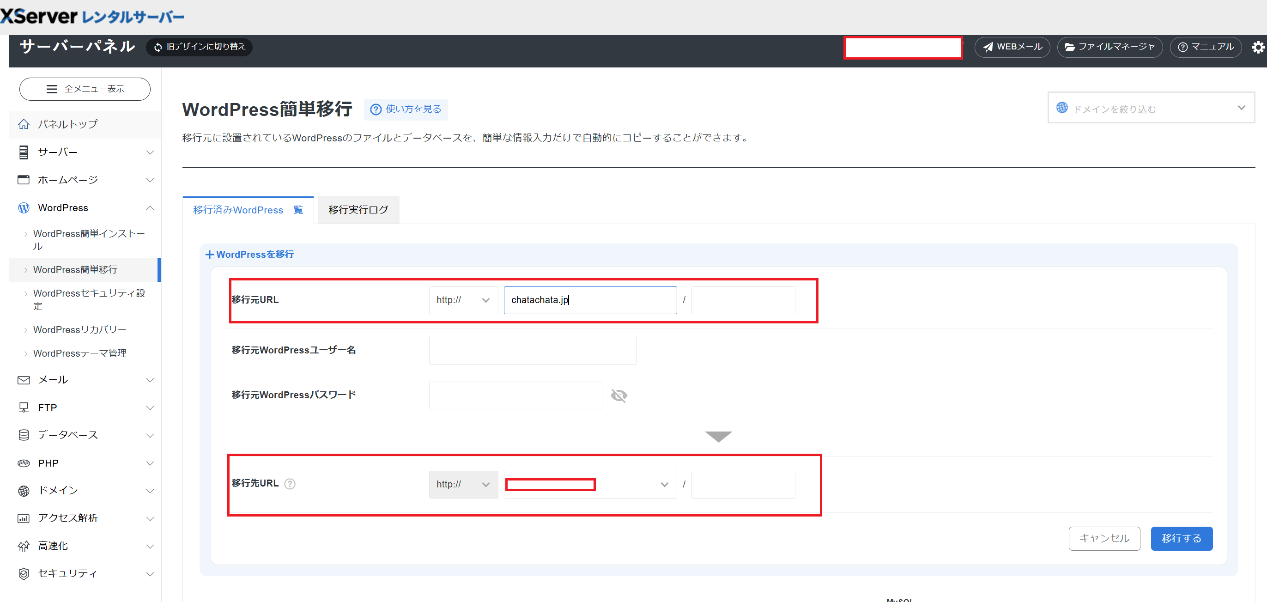Image resolution: width=1267 pixels, height=602 pixels.
Task: Toggle password visibility eye icon
Action: pyautogui.click(x=619, y=395)
